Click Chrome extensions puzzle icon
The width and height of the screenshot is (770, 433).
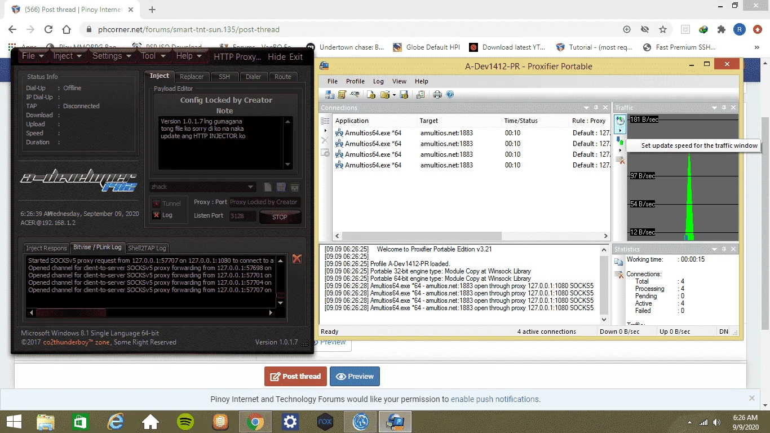pos(721,29)
